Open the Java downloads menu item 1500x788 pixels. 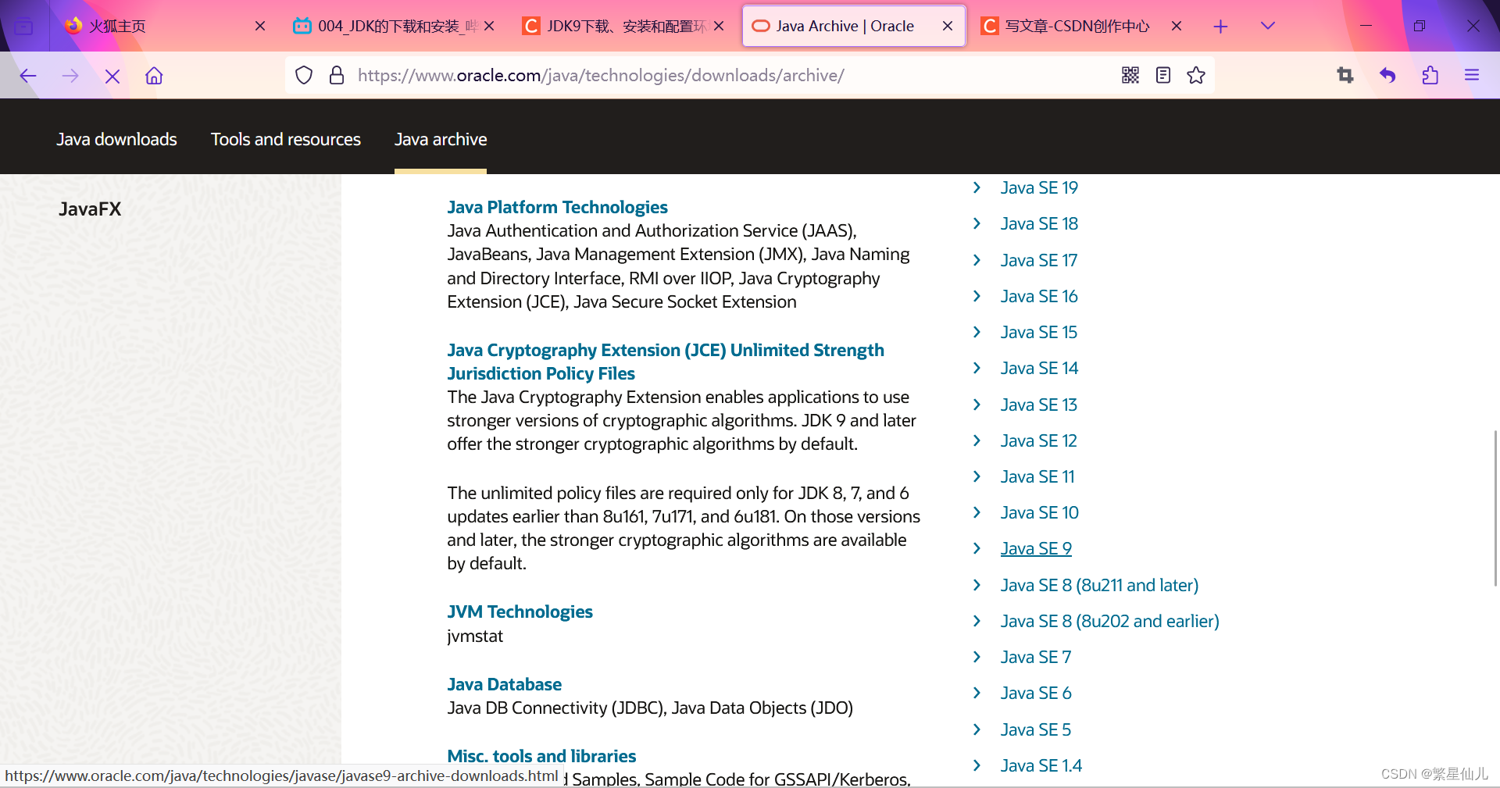pyautogui.click(x=116, y=139)
